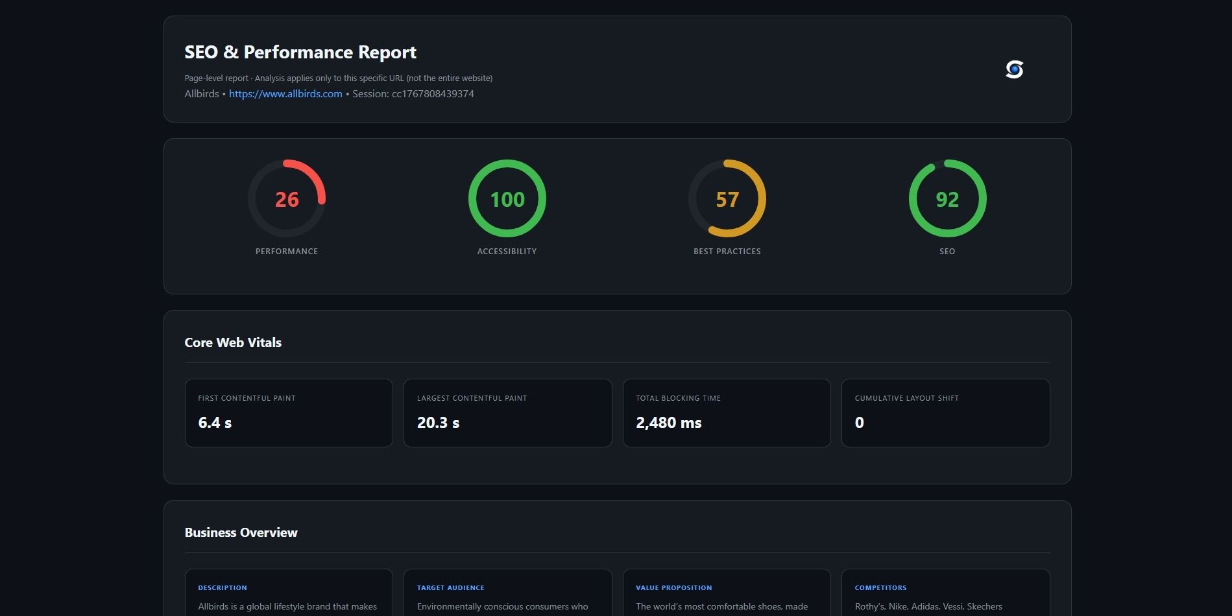Open the https://www.allbirds.com link
The width and height of the screenshot is (1232, 616).
click(x=285, y=93)
